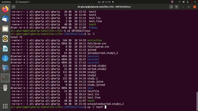Click 'uniqjoinedsorted.study1,2' file name

pos(105,104)
